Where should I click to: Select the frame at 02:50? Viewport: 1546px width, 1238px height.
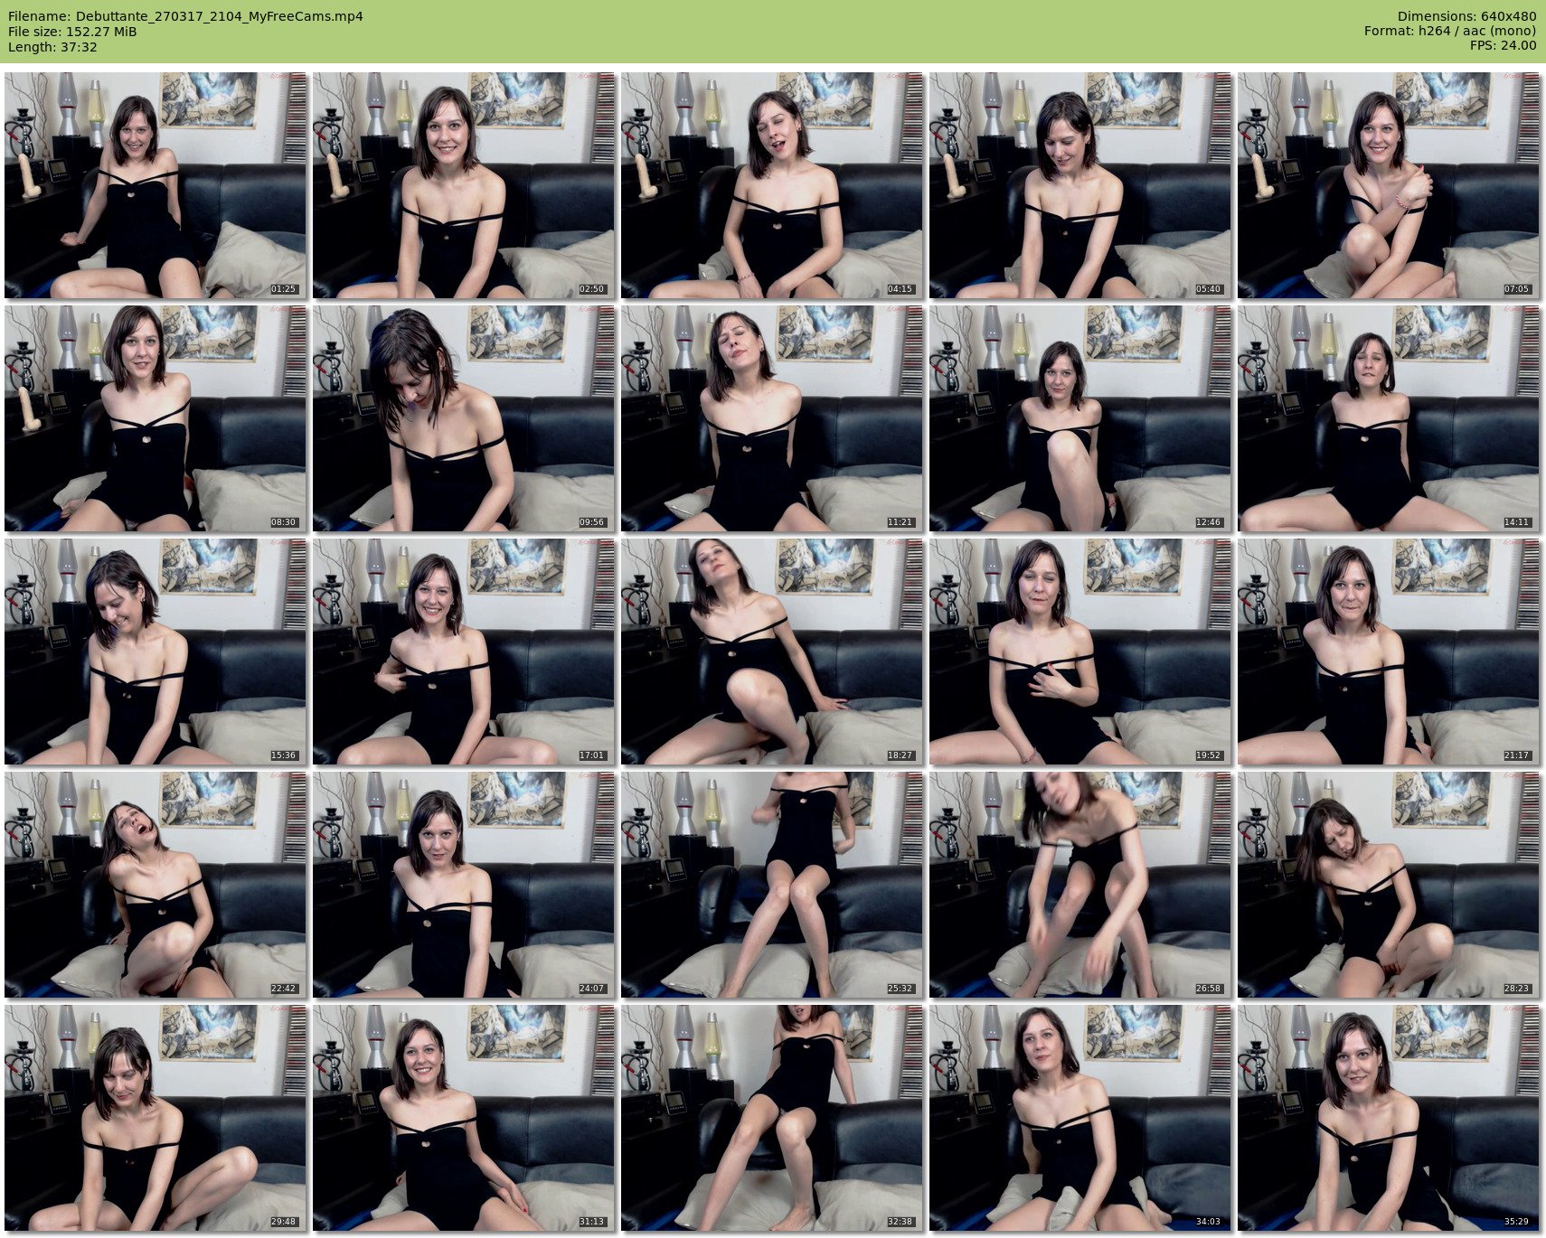tap(464, 185)
